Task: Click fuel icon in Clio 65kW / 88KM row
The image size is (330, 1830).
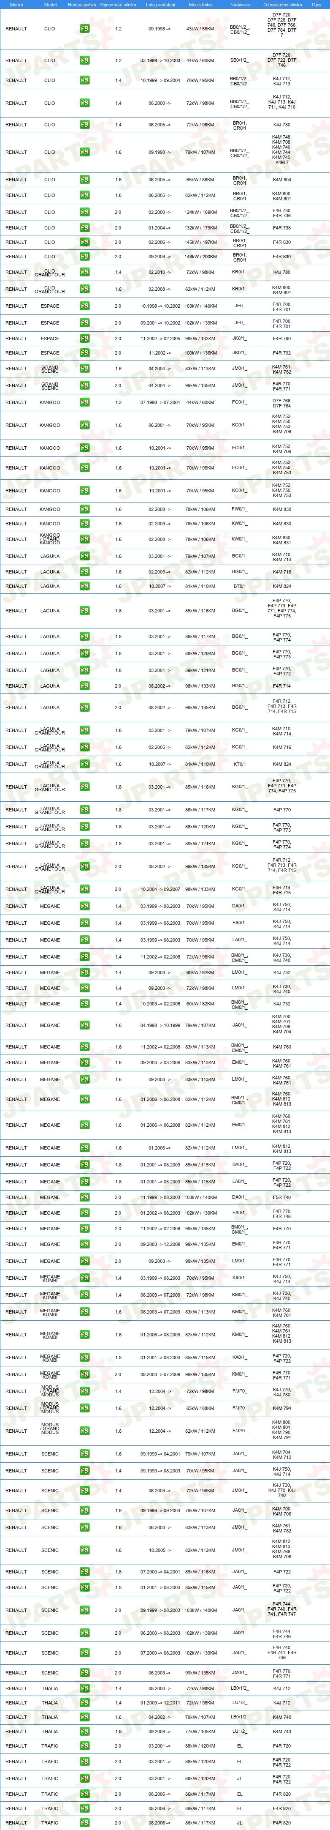Action: point(84,180)
